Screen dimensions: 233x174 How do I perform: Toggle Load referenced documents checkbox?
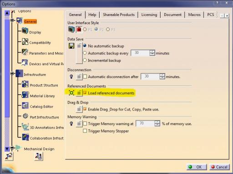point(85,93)
